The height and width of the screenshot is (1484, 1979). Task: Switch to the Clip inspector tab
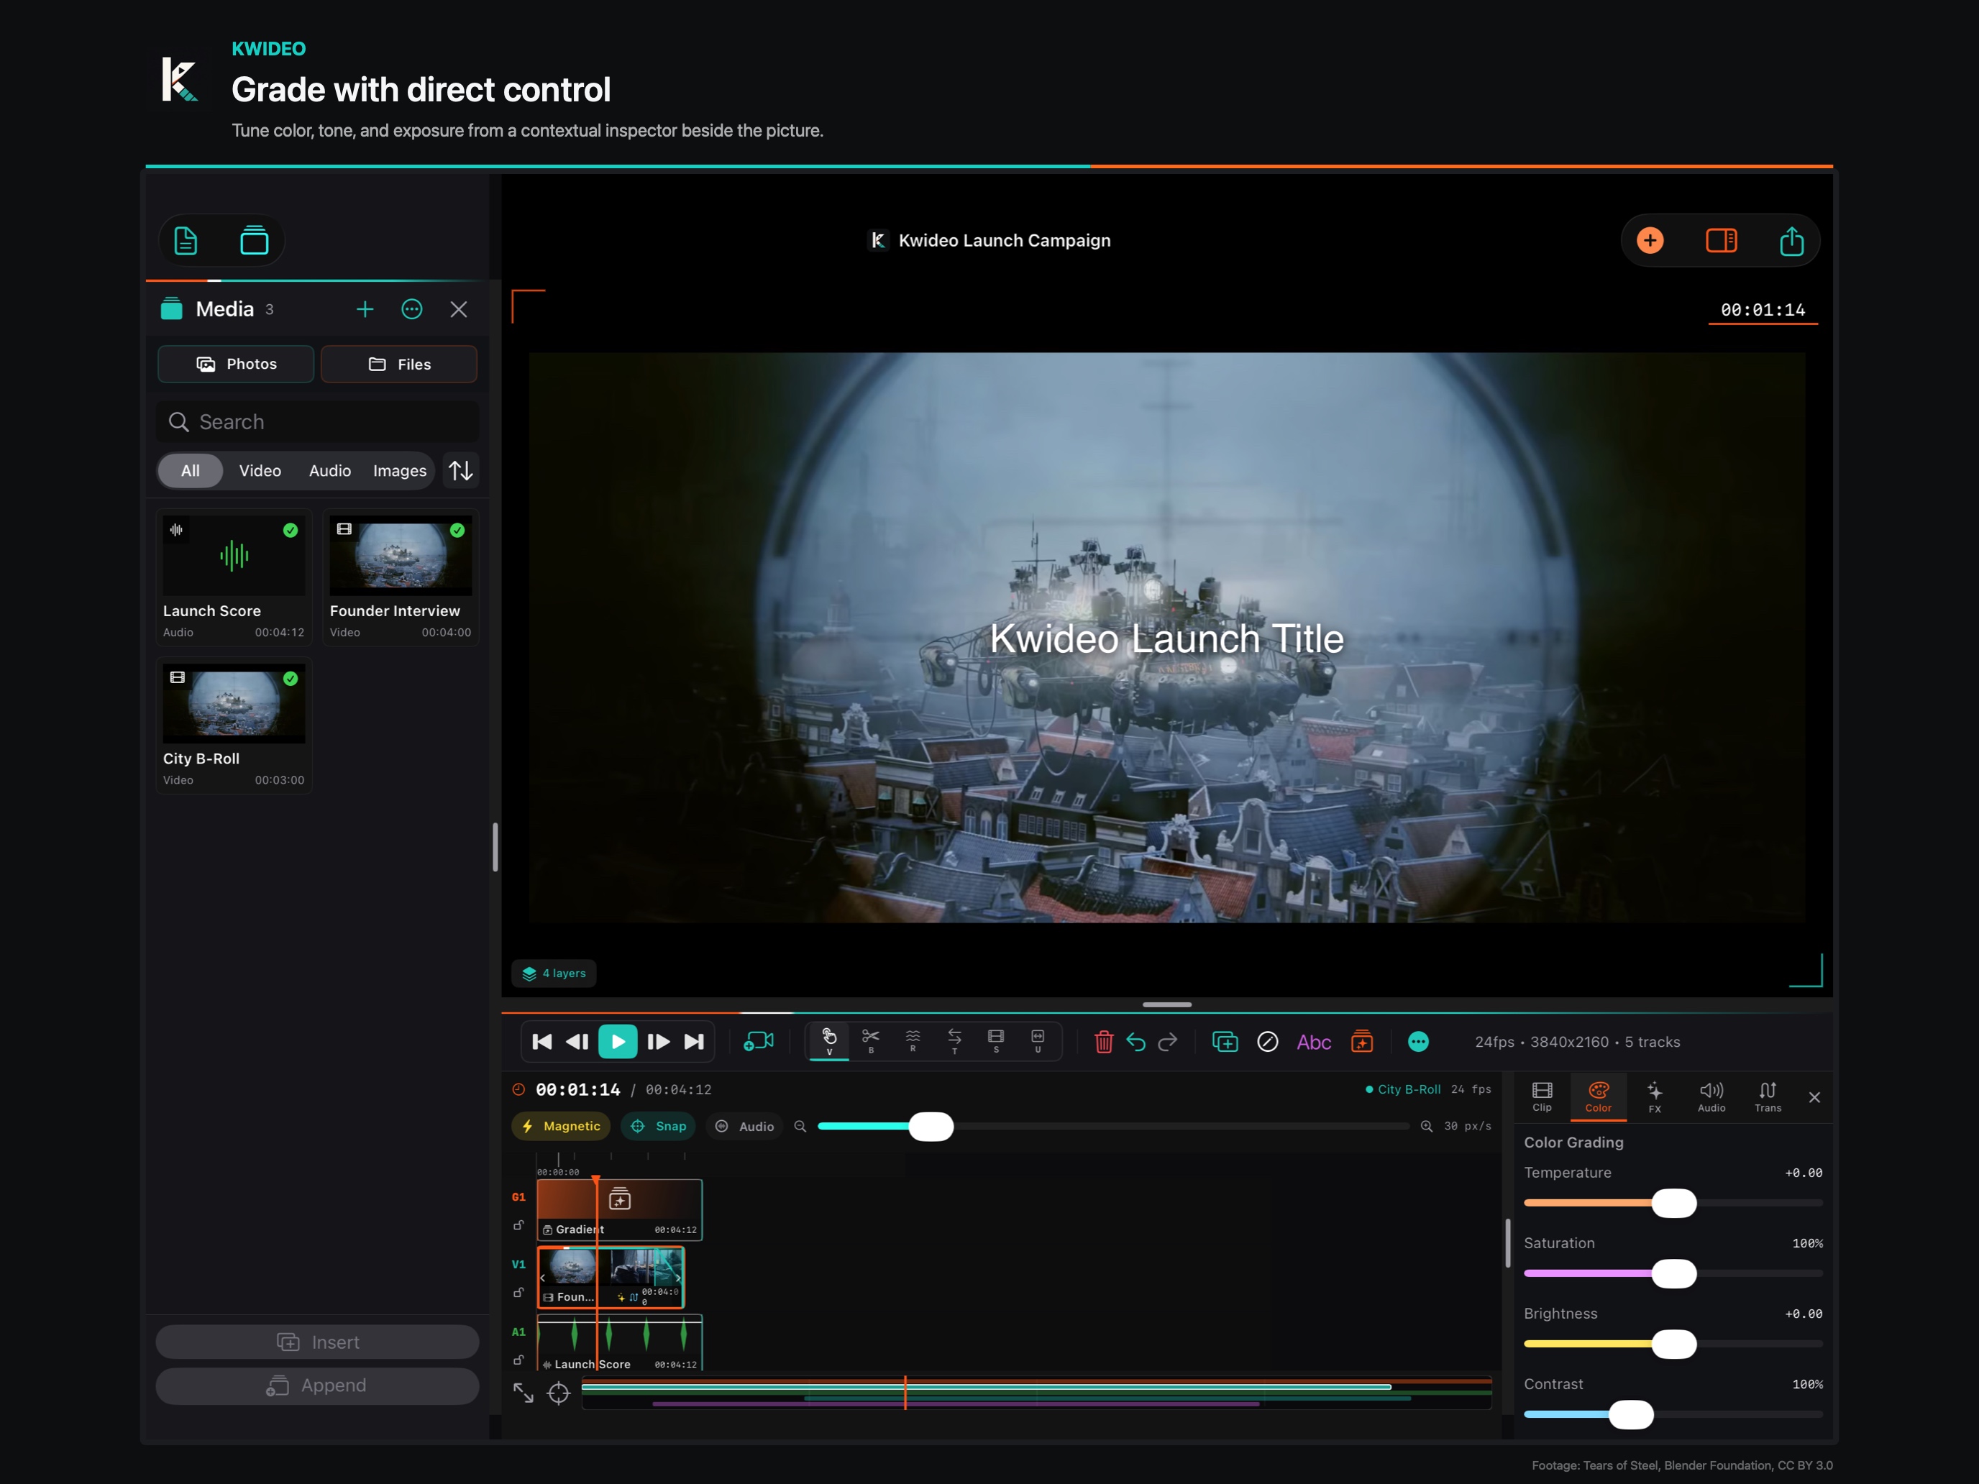[x=1542, y=1096]
